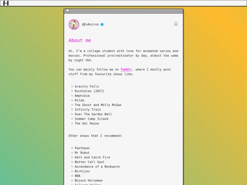This screenshot has width=247, height=185.
Task: Click the H logo in the top bar
Action: 6,3
